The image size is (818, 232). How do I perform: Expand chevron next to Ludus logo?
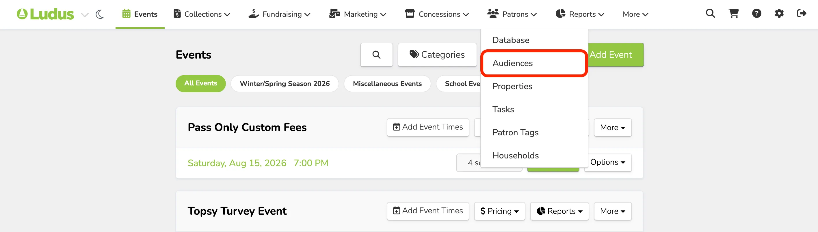tap(84, 15)
